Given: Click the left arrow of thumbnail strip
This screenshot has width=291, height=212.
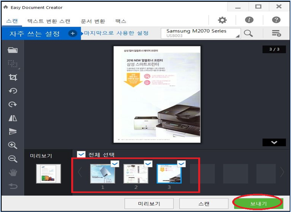Looking at the screenshot, I should 80,172.
